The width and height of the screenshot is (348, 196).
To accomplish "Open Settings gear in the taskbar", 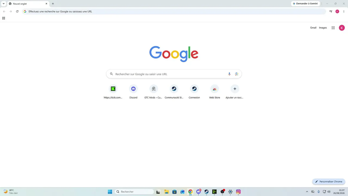I will 230,192.
